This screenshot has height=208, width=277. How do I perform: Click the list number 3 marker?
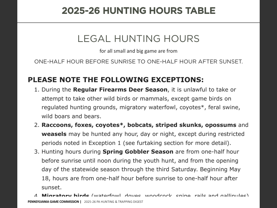(x=36, y=151)
